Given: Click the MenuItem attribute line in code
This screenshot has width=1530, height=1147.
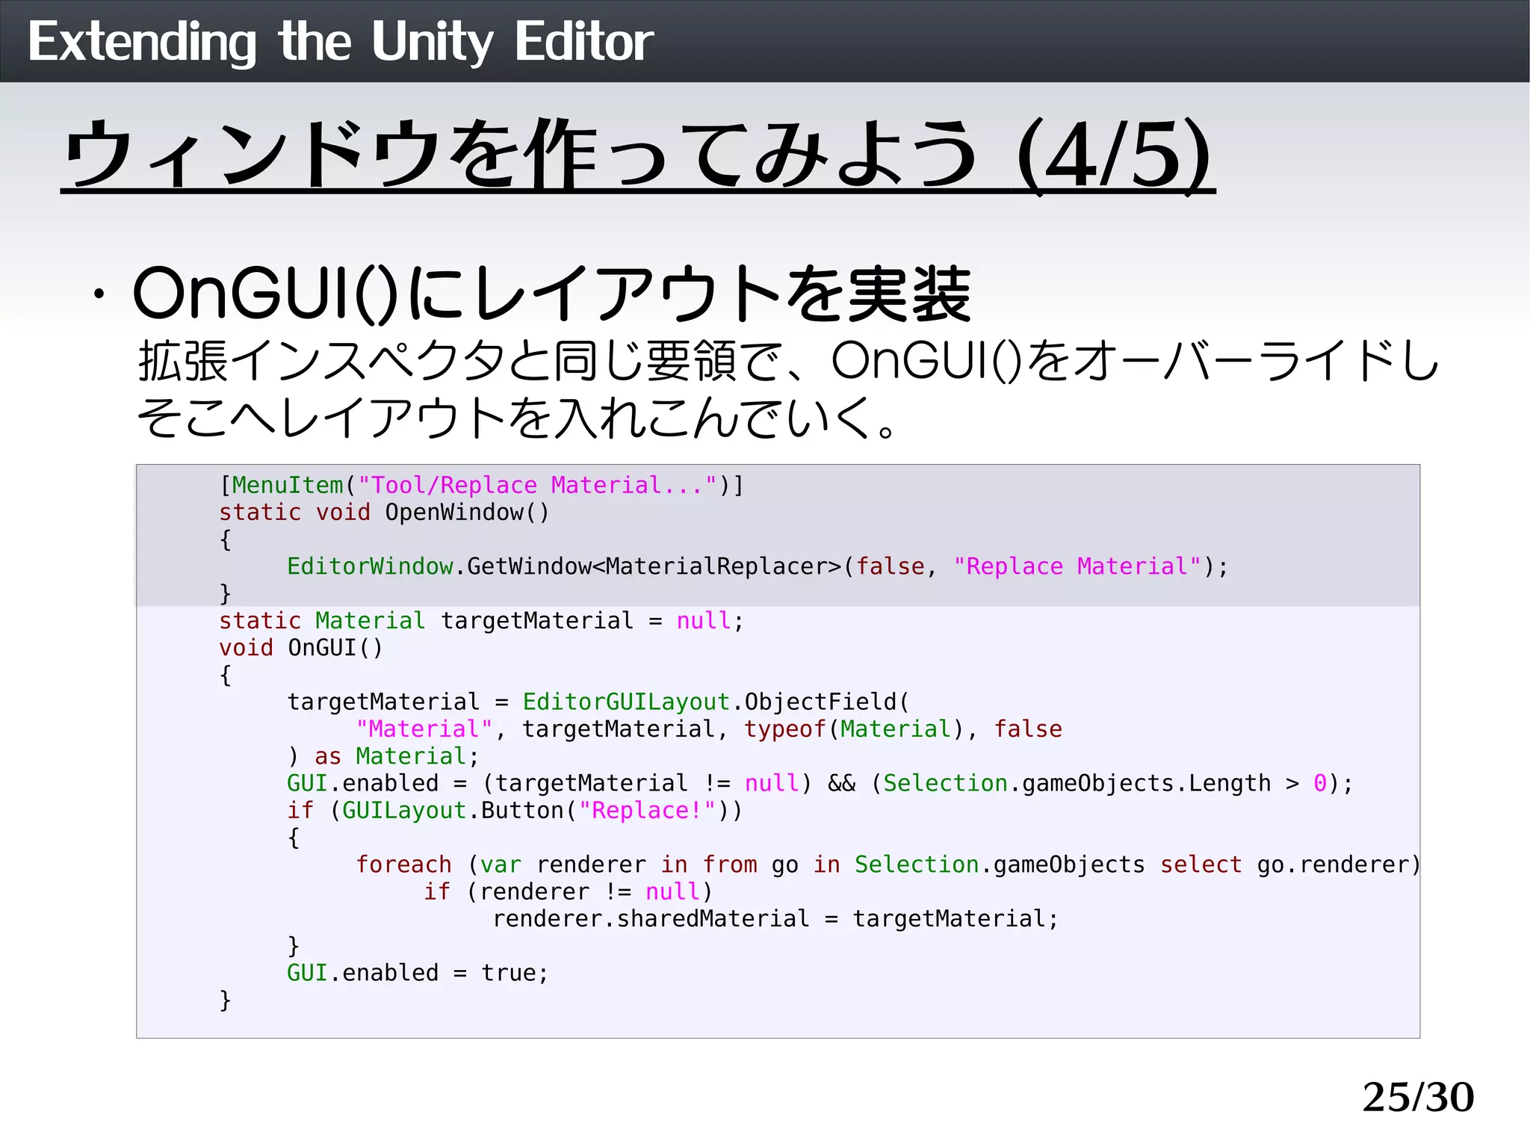Looking at the screenshot, I should tap(482, 486).
